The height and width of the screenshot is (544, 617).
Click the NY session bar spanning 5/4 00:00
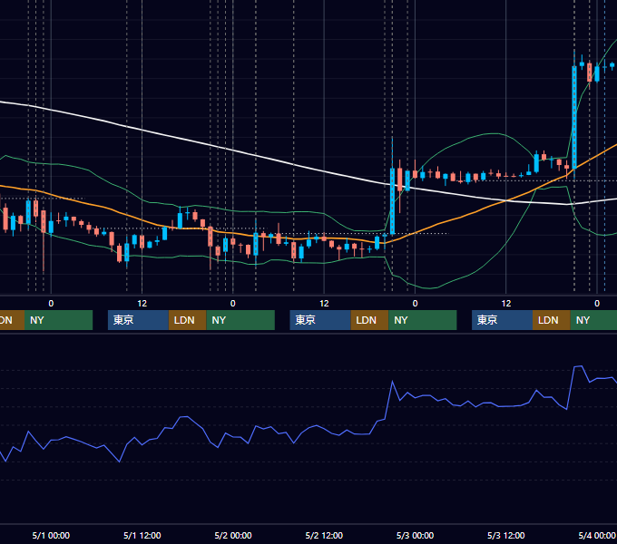593,320
